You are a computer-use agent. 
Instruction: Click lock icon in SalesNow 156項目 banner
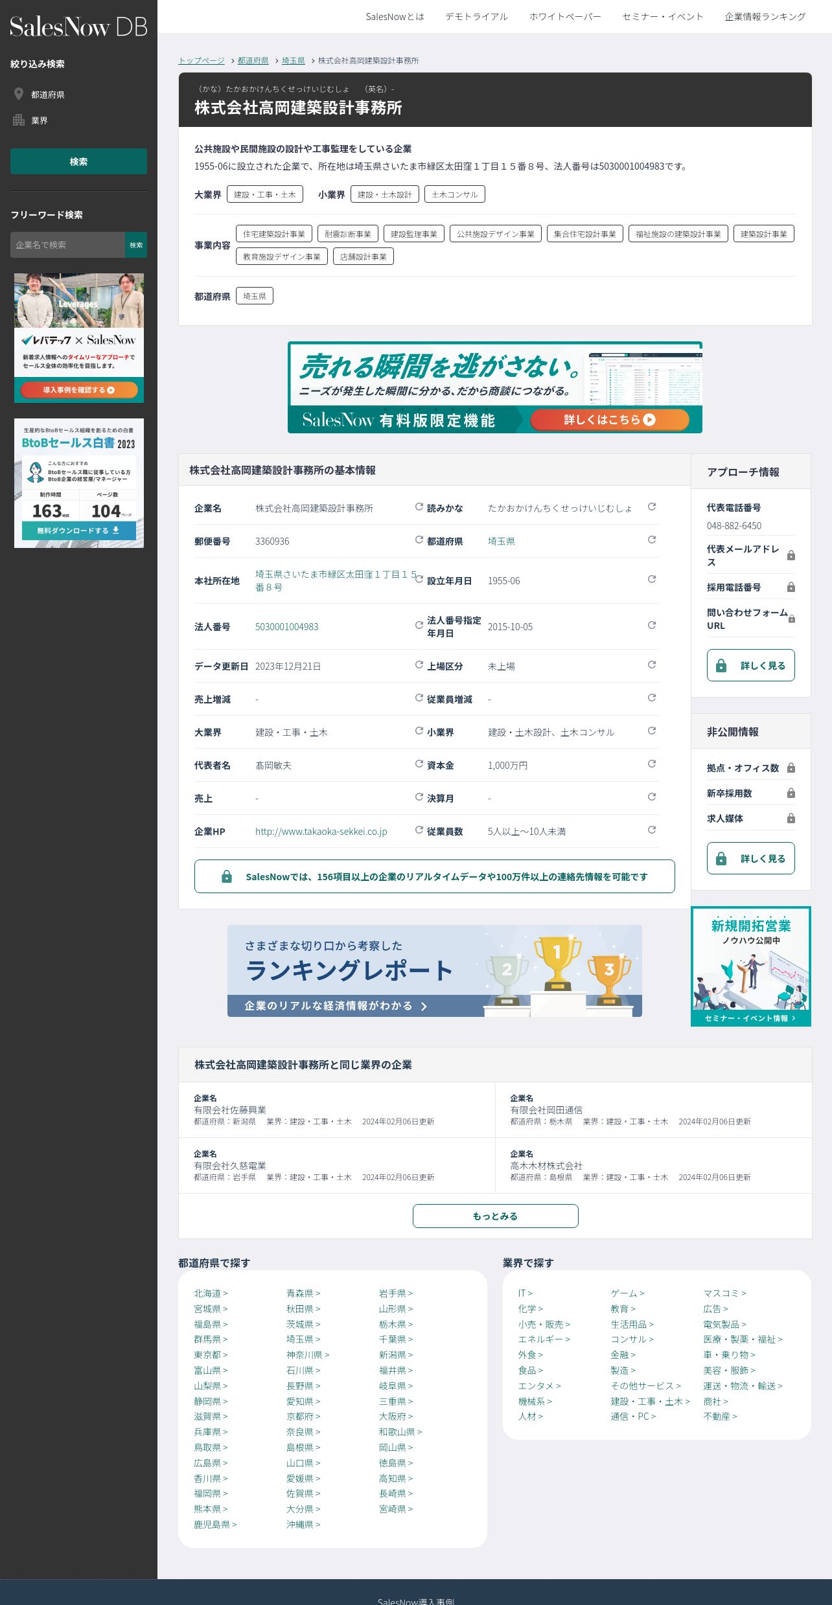227,876
